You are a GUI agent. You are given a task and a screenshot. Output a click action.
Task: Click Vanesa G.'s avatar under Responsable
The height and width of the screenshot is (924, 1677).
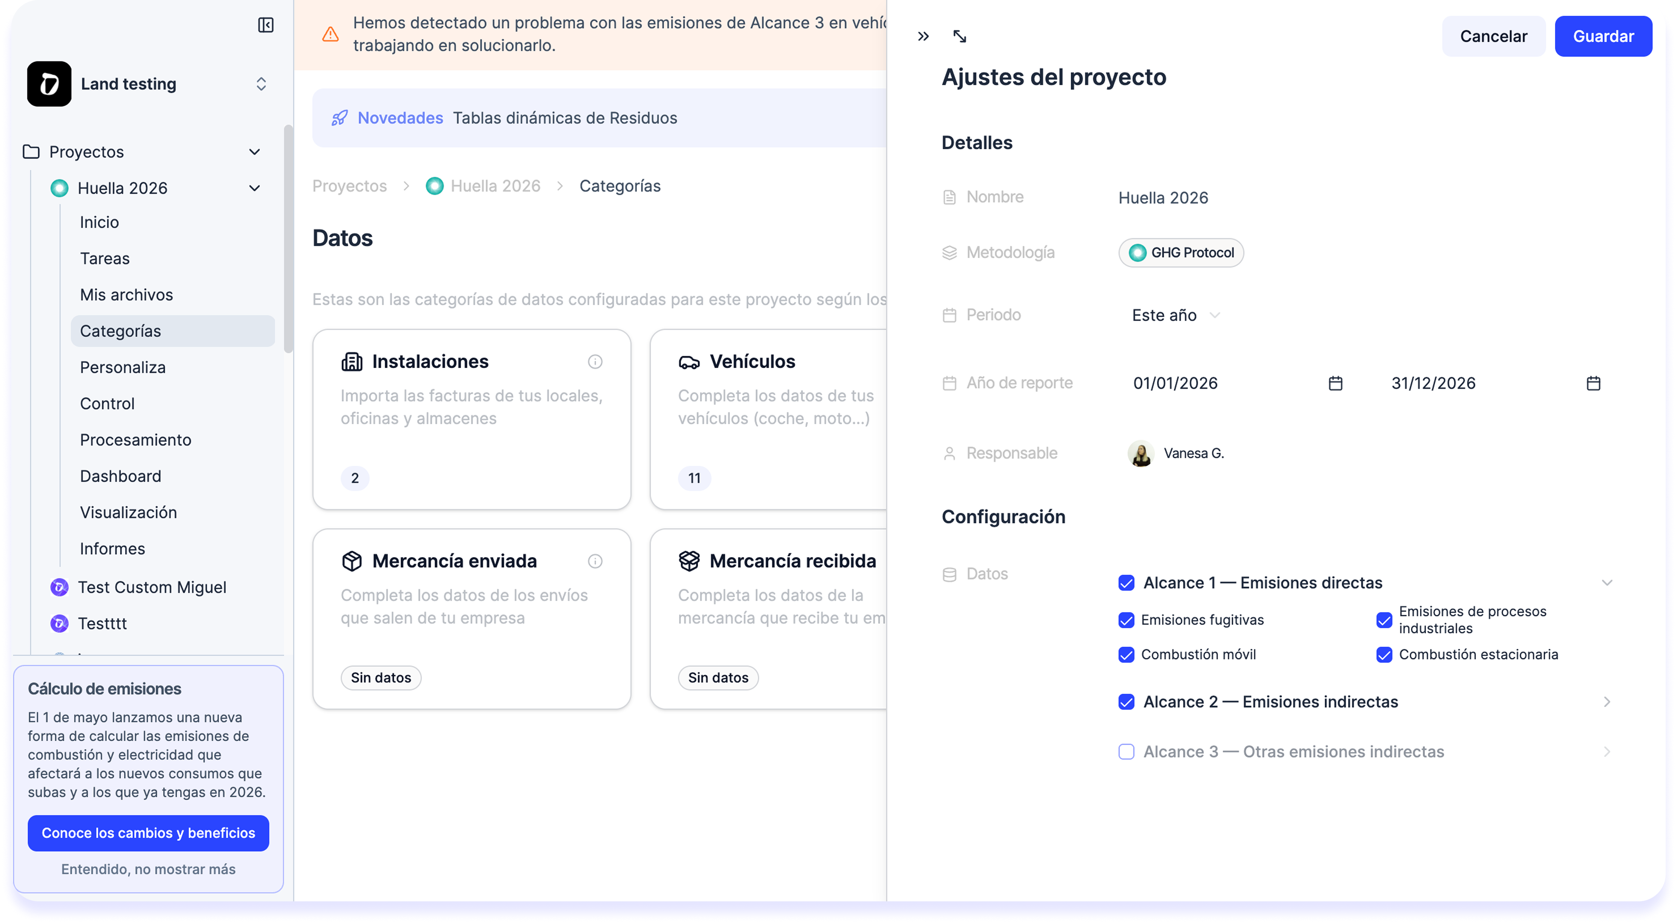pos(1141,453)
